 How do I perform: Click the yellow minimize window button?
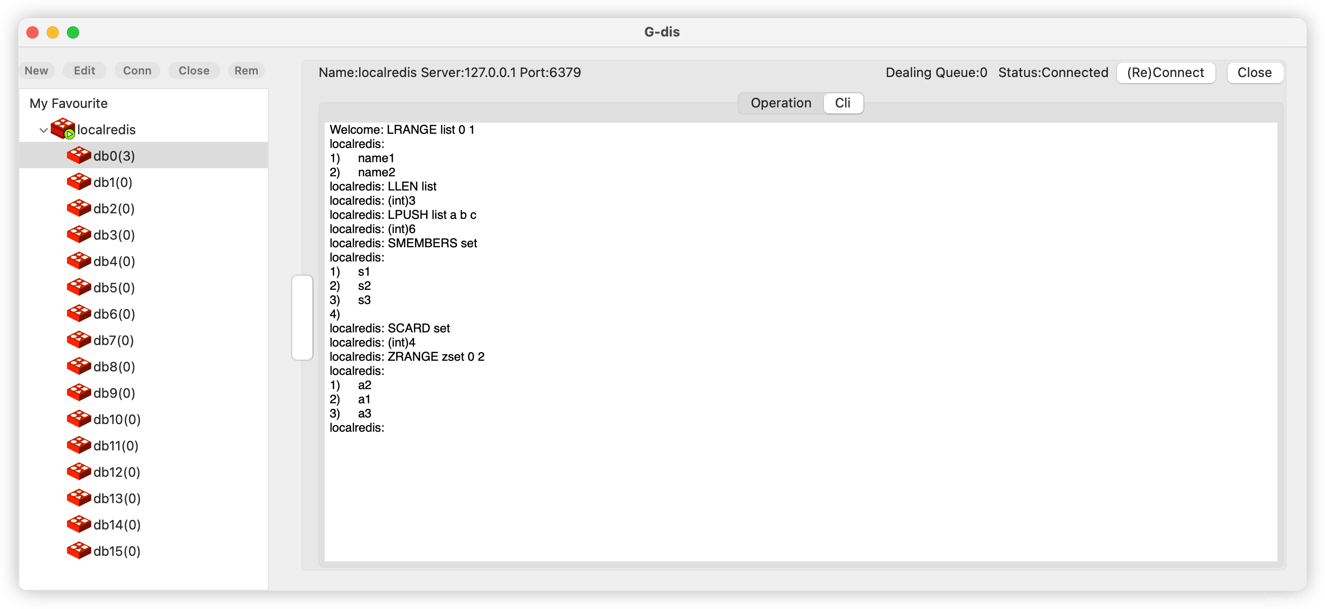pos(52,32)
